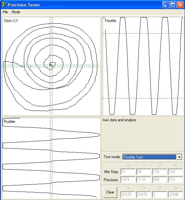Viewport: 185px width, 200px height.
Task: Click the raw Y value field showing 32470
Action: pyautogui.click(x=144, y=194)
